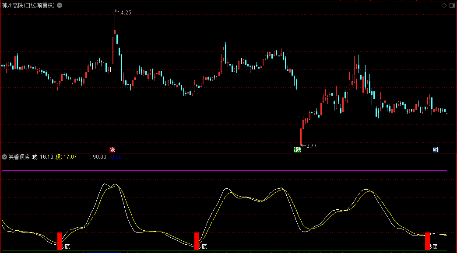Click the 4.25 highest price label
457x253 pixels.
(126, 13)
